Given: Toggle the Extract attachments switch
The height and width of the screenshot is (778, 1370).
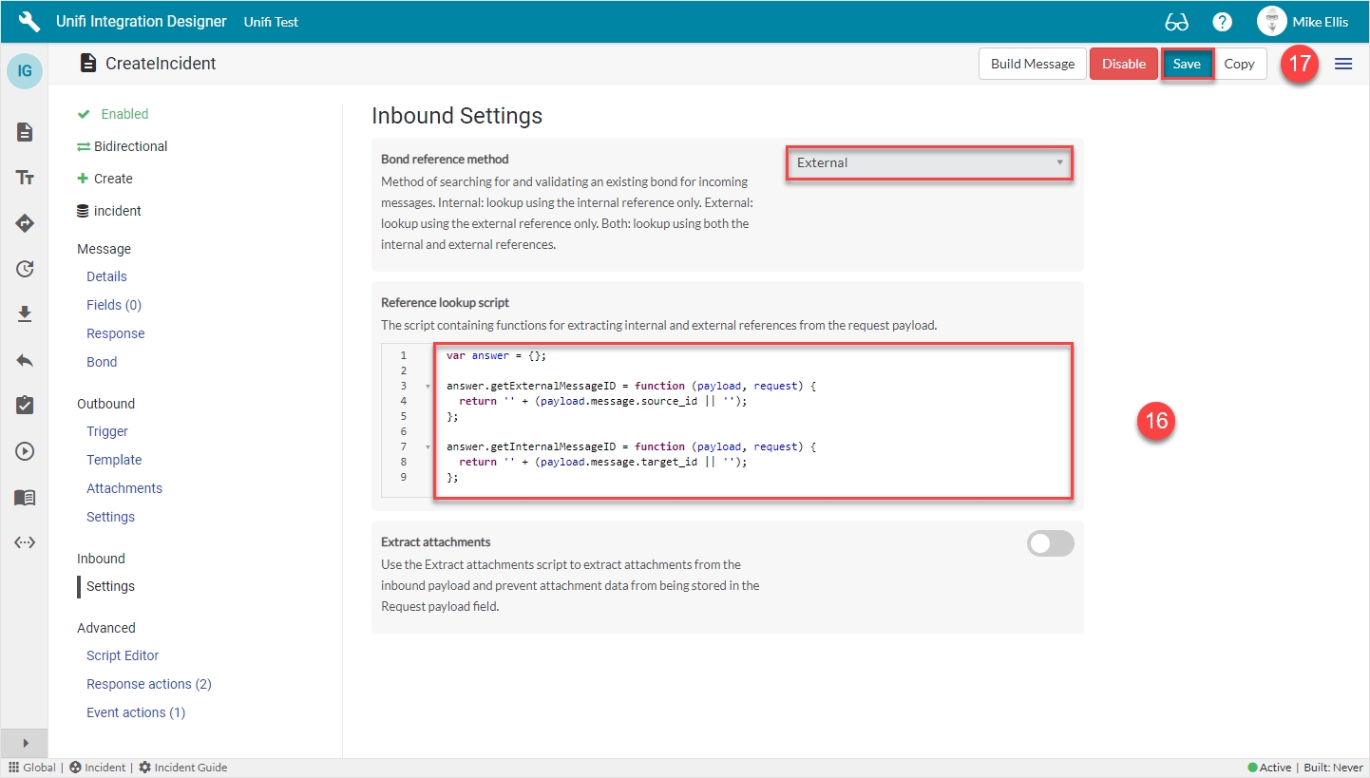Looking at the screenshot, I should tap(1050, 543).
